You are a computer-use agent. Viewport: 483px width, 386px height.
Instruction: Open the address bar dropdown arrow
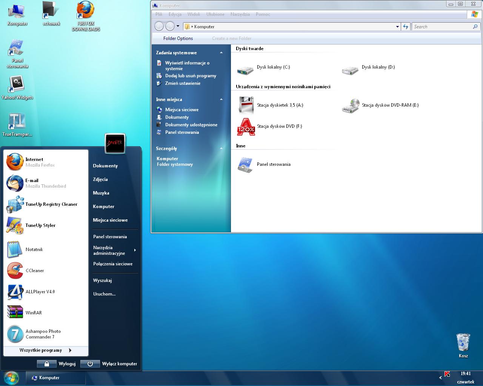(x=397, y=27)
